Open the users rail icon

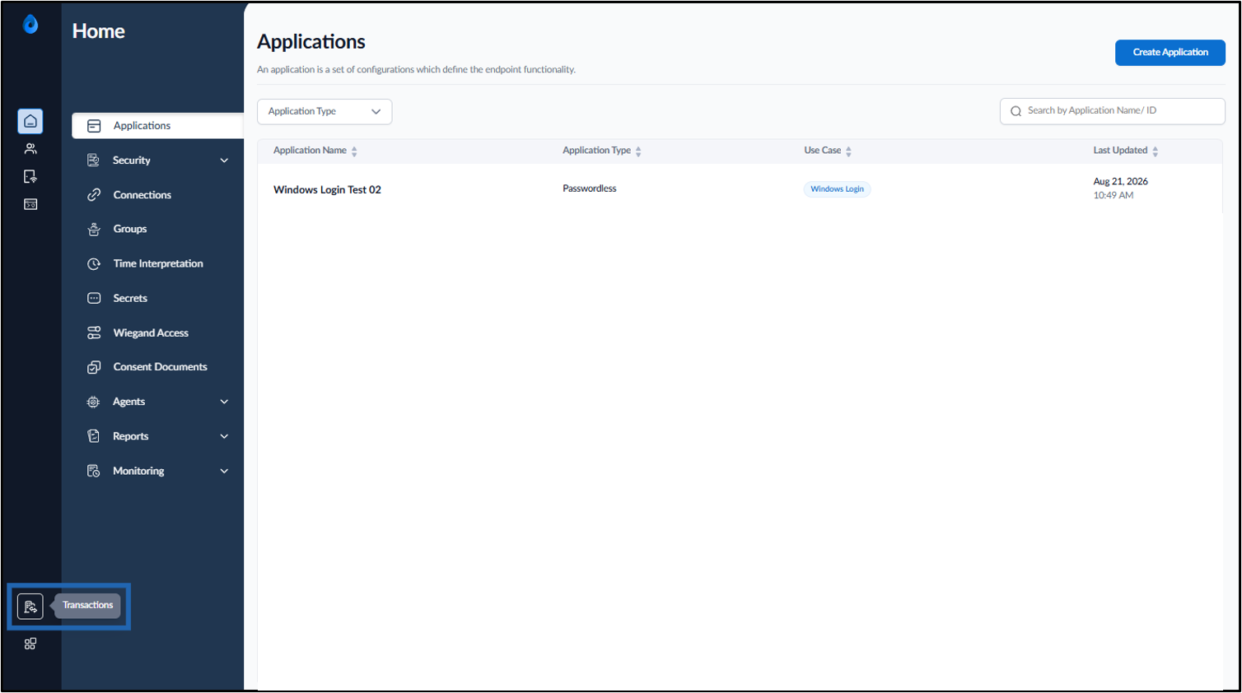[30, 149]
